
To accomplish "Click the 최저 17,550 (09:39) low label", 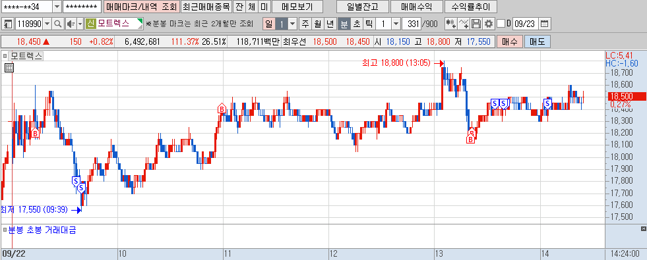I will click(34, 210).
